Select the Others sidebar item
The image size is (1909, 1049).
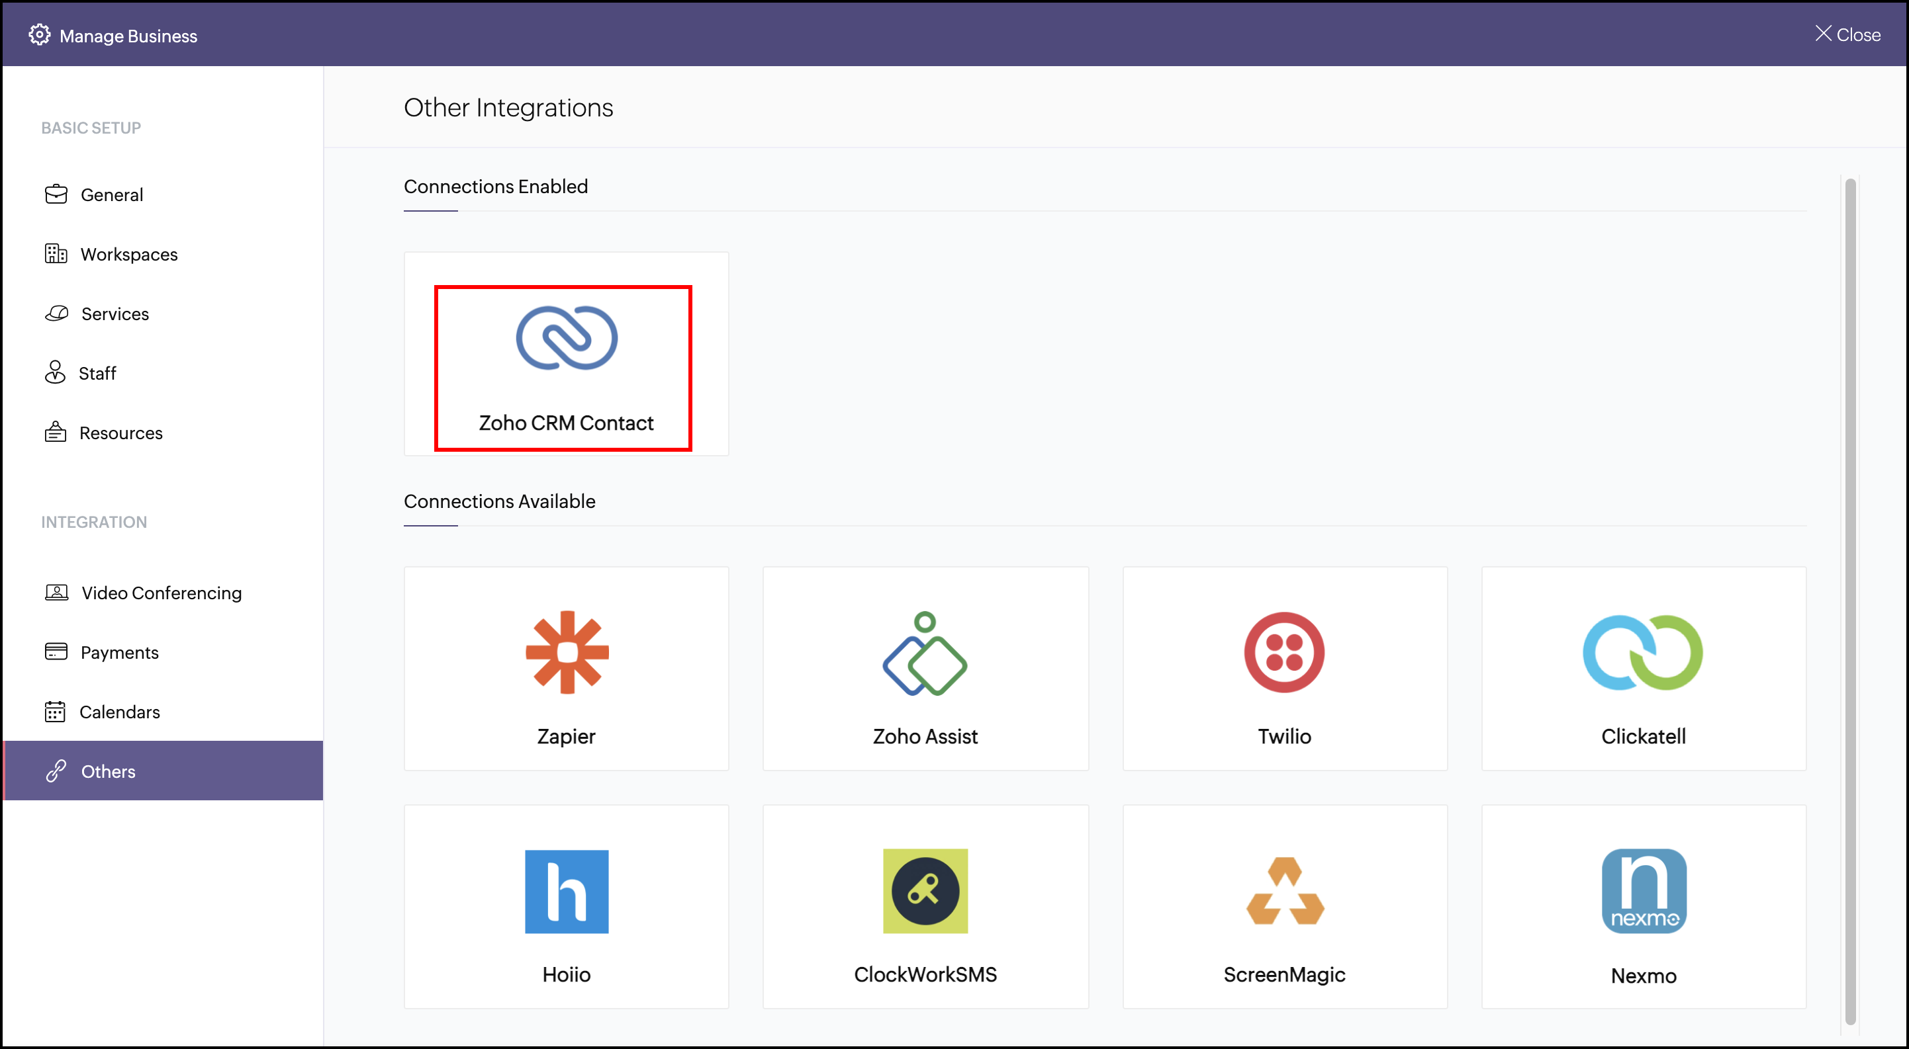tap(107, 771)
